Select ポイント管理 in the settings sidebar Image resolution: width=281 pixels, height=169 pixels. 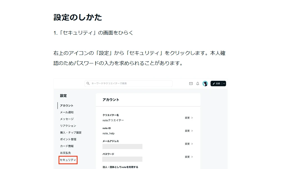coord(68,139)
